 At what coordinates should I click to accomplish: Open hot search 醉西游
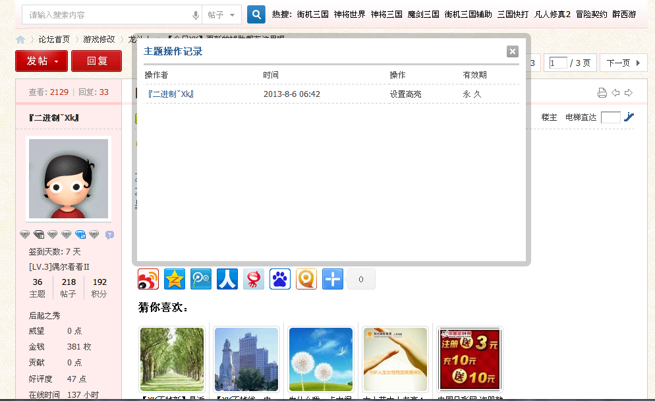(624, 15)
